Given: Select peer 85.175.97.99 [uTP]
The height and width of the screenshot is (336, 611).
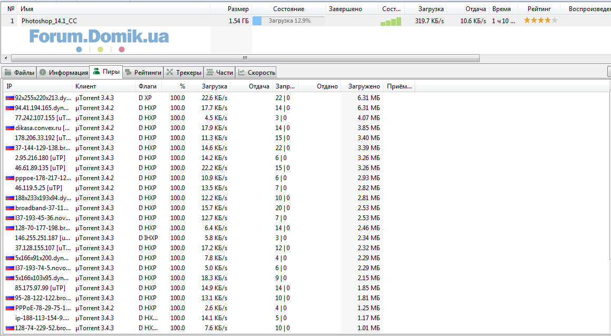Looking at the screenshot, I should [40, 288].
